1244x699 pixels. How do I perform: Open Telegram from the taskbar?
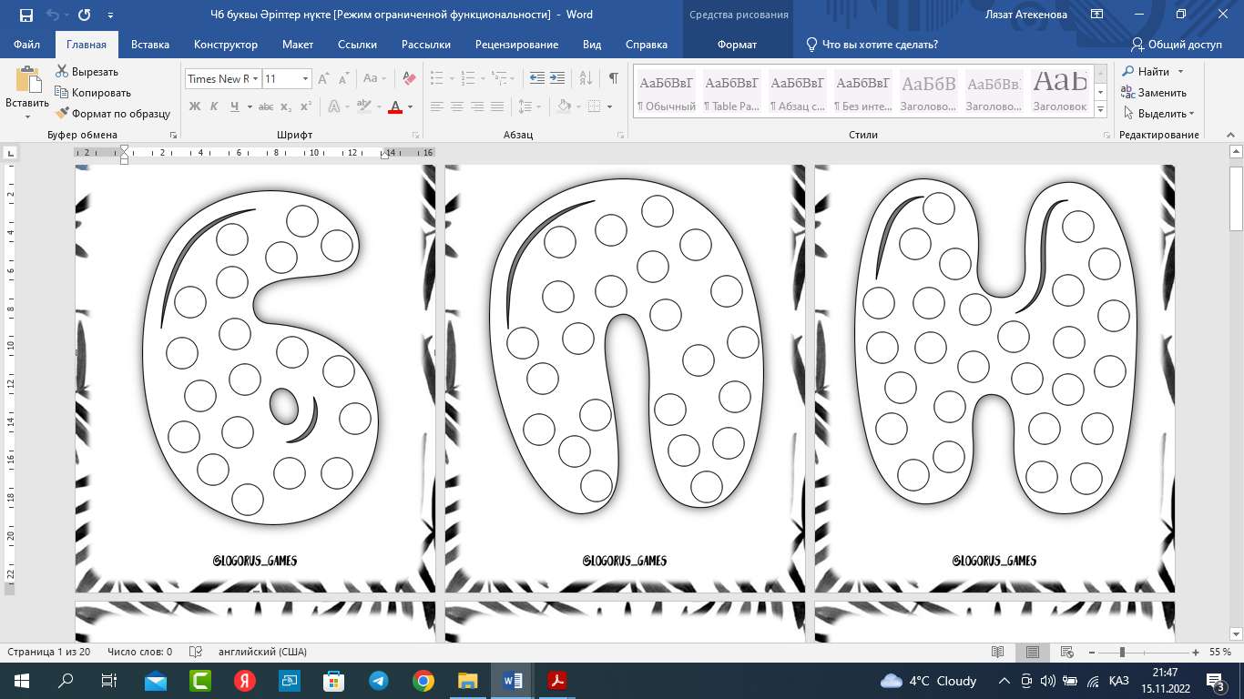click(379, 681)
